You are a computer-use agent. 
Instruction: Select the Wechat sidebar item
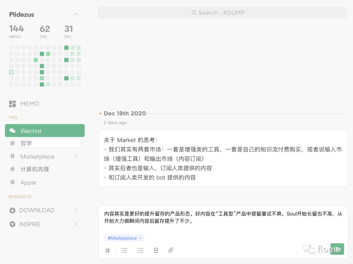[x=45, y=130]
